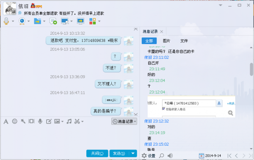Click the message input area
This screenshot has width=254, height=160.
pyautogui.click(x=70, y=137)
